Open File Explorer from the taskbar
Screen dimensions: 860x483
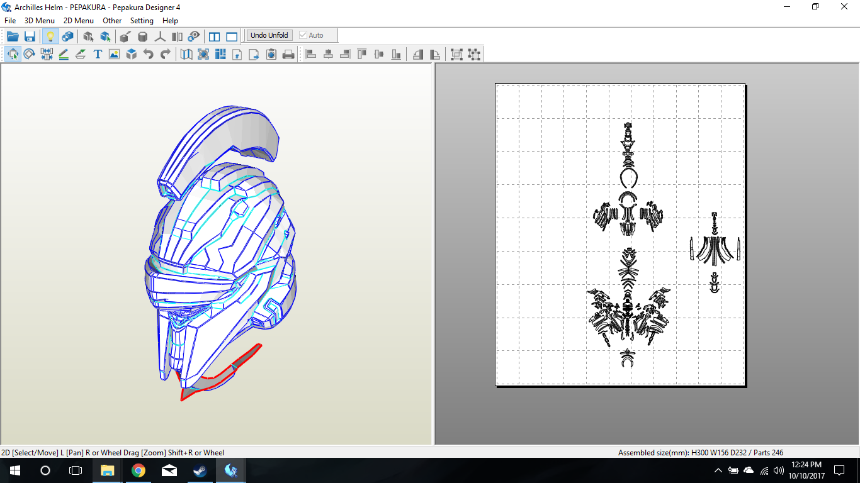pos(108,470)
